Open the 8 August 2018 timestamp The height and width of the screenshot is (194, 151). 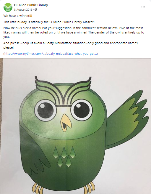pos(23,10)
